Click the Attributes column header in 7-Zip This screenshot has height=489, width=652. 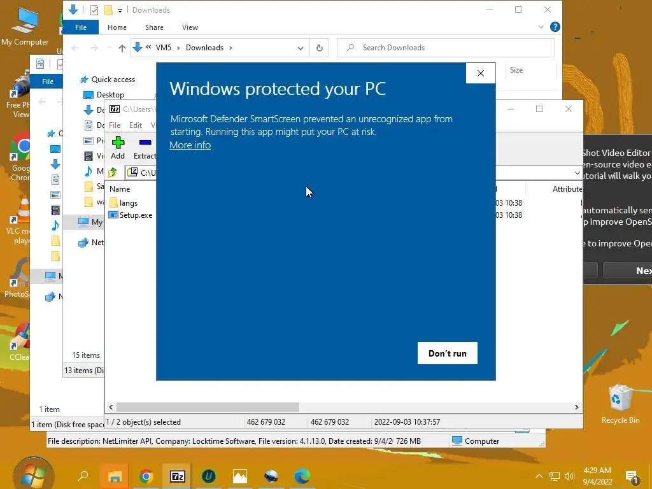(567, 188)
